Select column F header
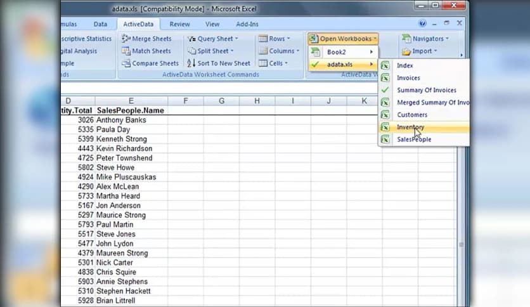Screen dimensions: 530x307 [x=186, y=101]
